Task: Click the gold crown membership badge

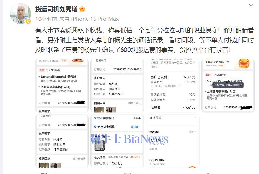Action: tap(82, 9)
